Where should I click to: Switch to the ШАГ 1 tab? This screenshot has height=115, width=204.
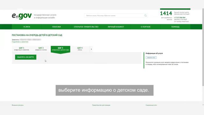pyautogui.click(x=22, y=49)
